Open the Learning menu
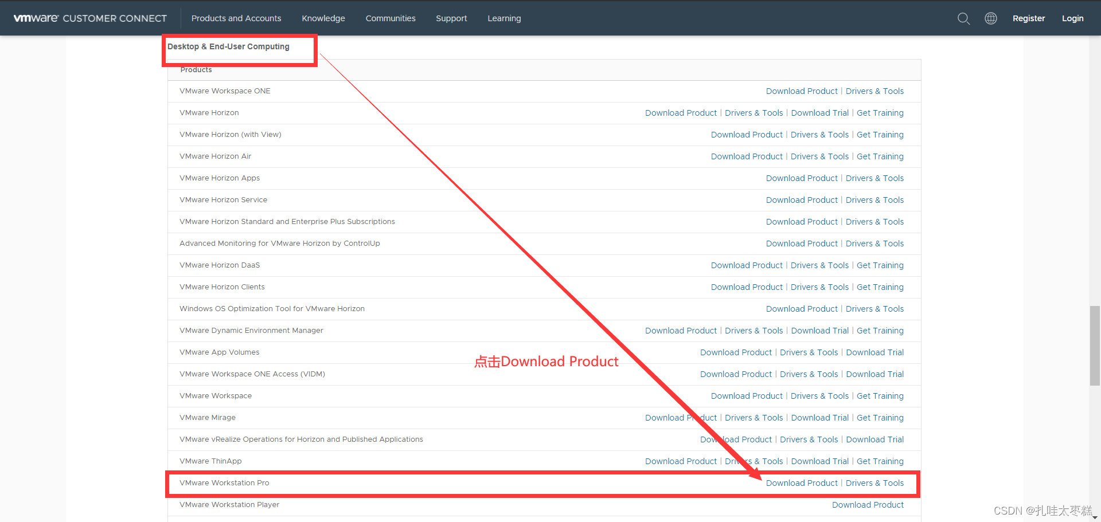 (504, 18)
